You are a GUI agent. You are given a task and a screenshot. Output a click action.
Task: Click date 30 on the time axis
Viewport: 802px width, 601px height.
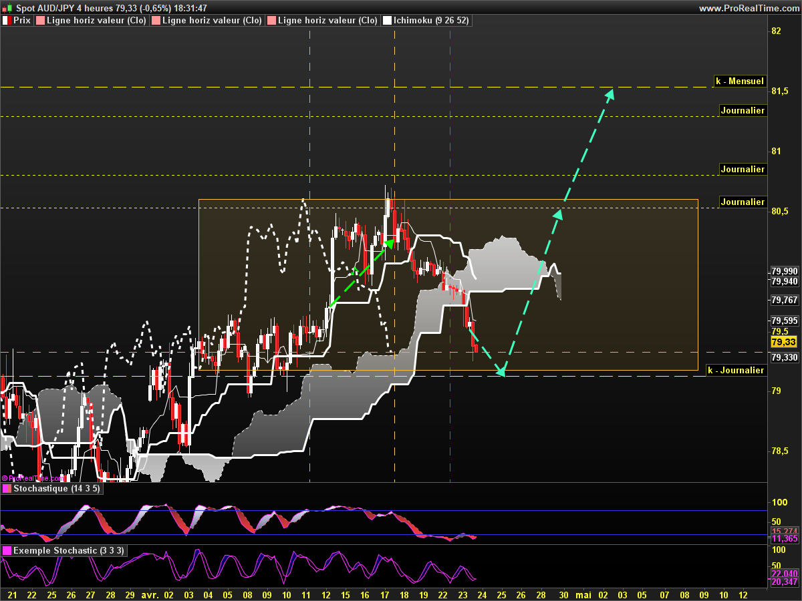(x=564, y=594)
